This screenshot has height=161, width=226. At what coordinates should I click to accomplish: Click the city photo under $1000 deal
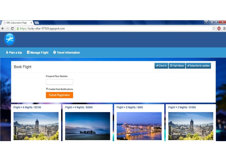pos(191,126)
